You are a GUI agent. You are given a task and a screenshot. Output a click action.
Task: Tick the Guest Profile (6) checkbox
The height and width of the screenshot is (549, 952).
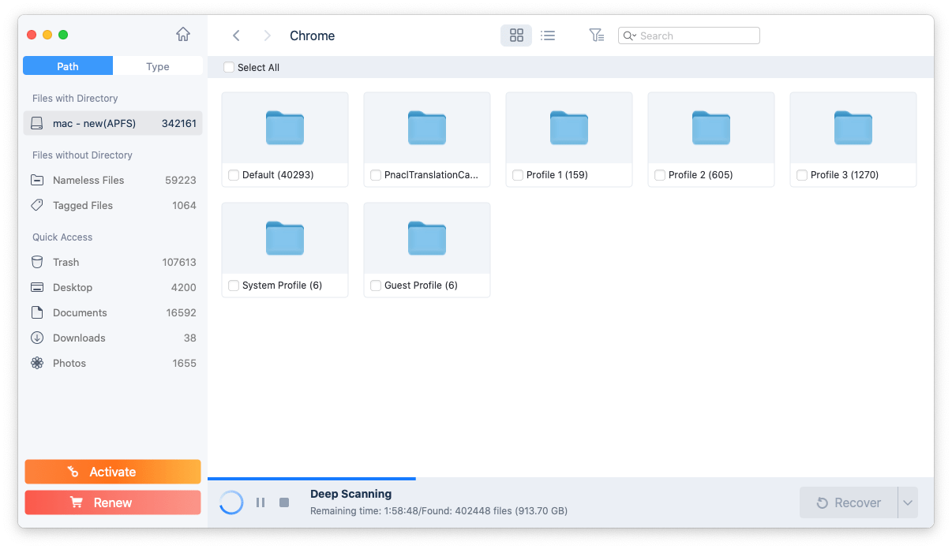(376, 286)
